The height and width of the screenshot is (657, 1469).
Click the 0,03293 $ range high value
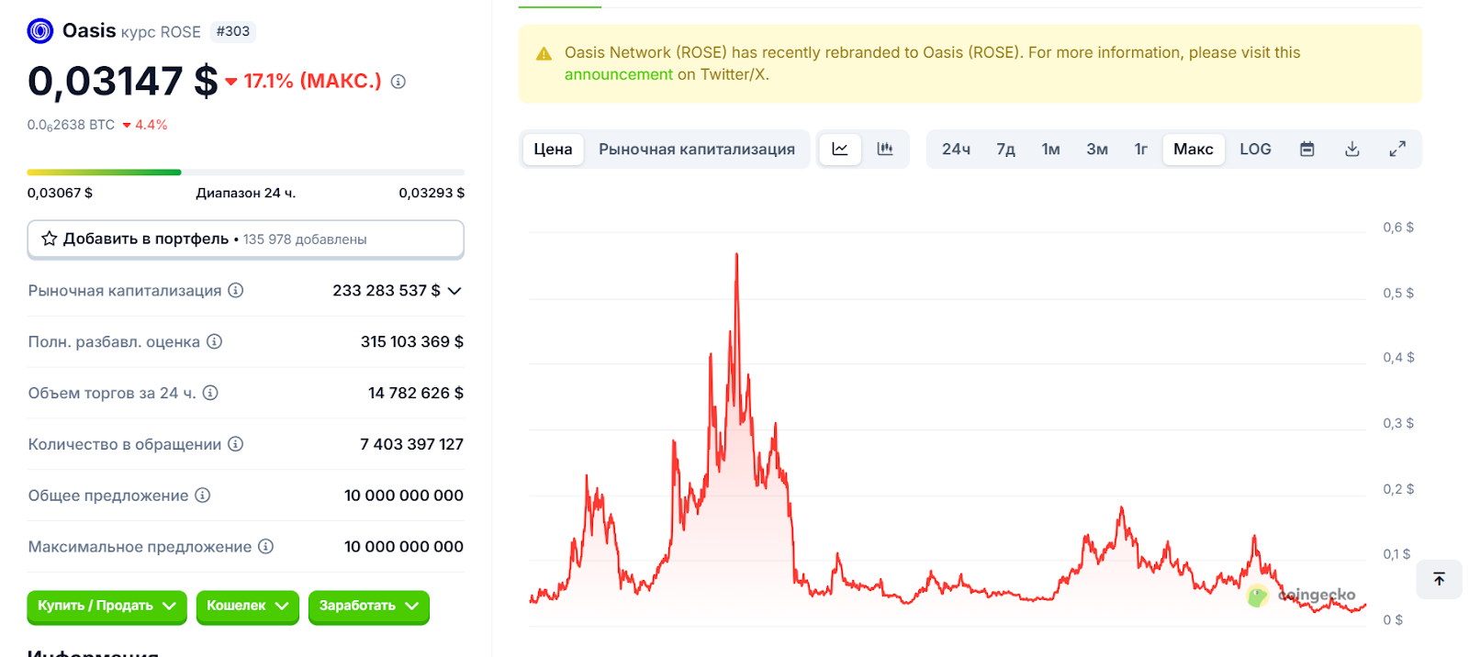tap(432, 193)
